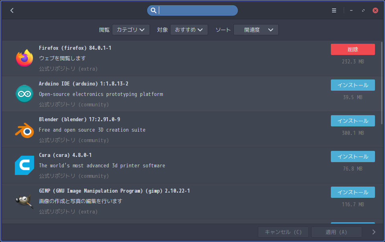The image size is (385, 242).
Task: Click the Blender app icon
Action: click(24, 130)
